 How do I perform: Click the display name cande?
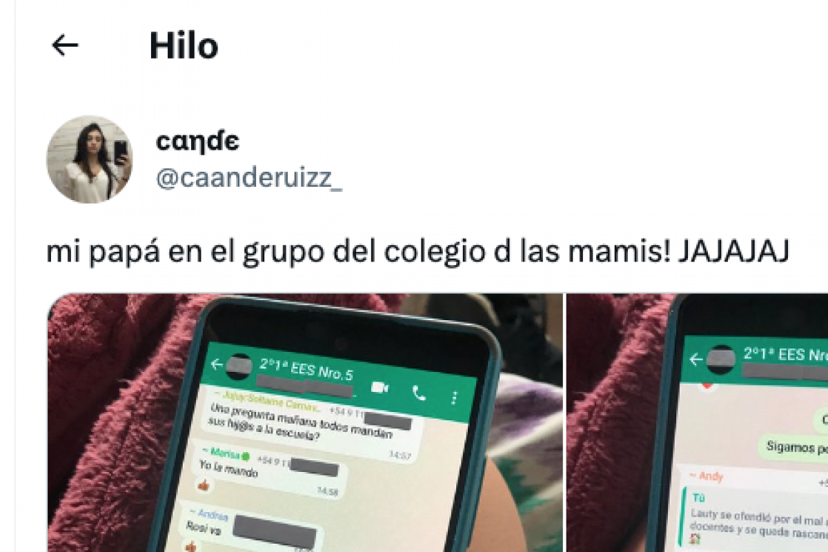[x=198, y=141]
